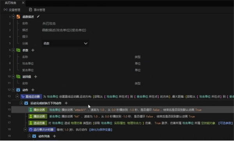The width and height of the screenshot is (234, 141).
Task: Click the 攻击单位 parameter on line 15
Action: (55, 110)
